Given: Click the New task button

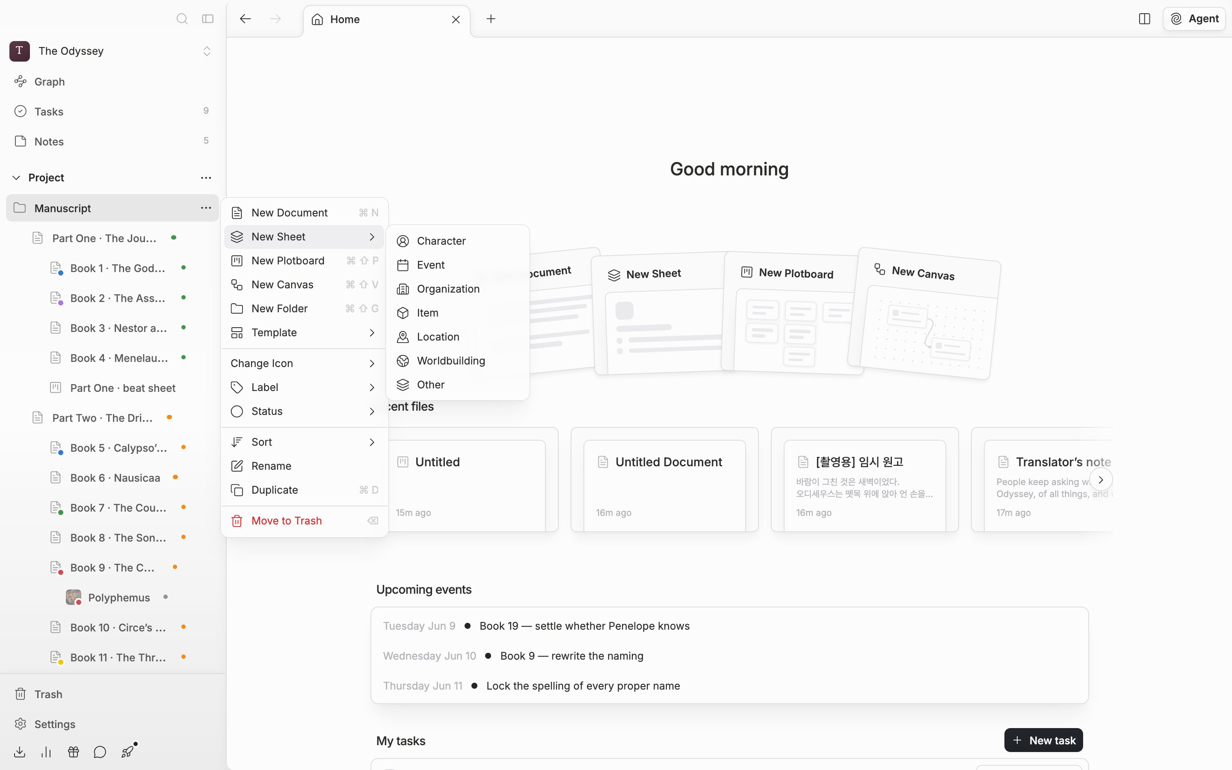Looking at the screenshot, I should pos(1043,740).
